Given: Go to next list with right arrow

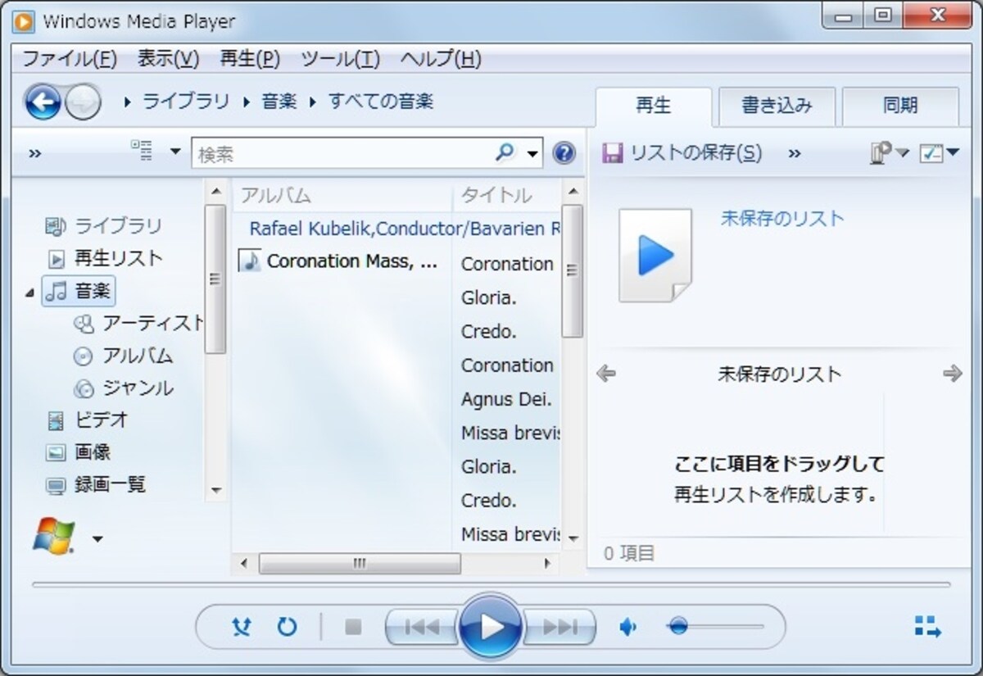Looking at the screenshot, I should pyautogui.click(x=952, y=374).
